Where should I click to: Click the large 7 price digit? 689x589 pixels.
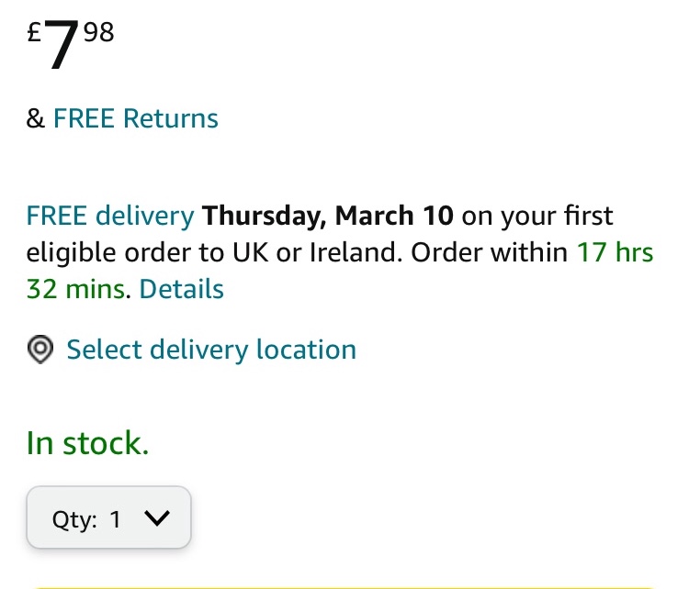[x=62, y=48]
